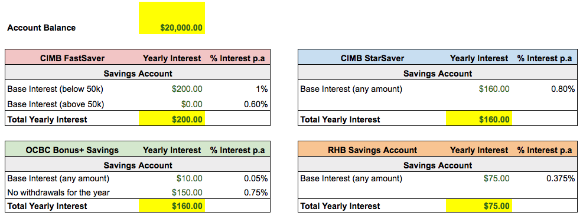583x219 pixels.
Task: Click the 0.375% RHB interest rate
Action: pos(561,178)
